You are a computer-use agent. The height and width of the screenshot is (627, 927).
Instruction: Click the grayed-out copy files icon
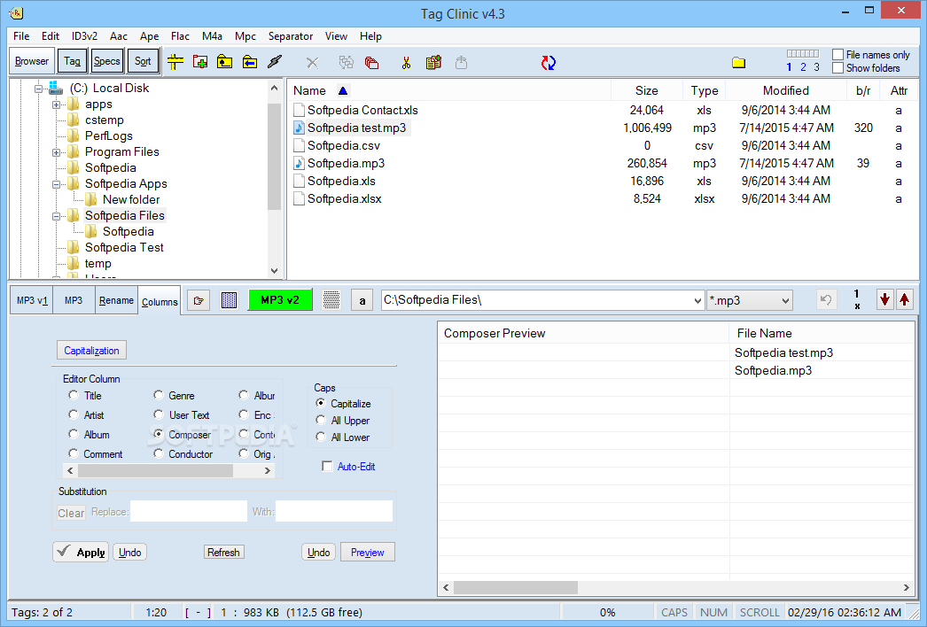347,63
